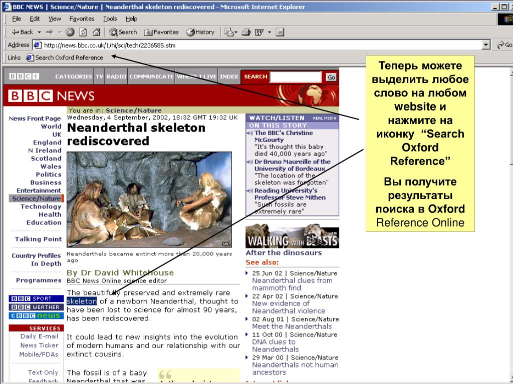Click the Walking with Beasts banner
This screenshot has width=513, height=384.
click(292, 236)
